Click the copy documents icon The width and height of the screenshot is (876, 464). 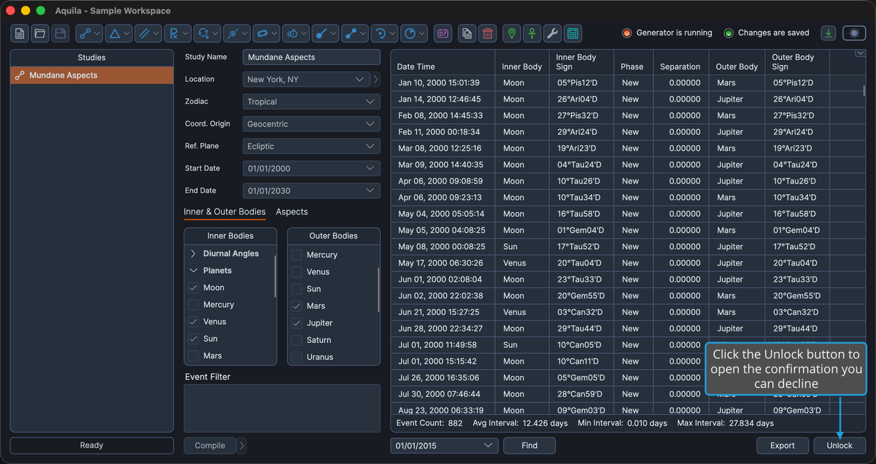[467, 33]
